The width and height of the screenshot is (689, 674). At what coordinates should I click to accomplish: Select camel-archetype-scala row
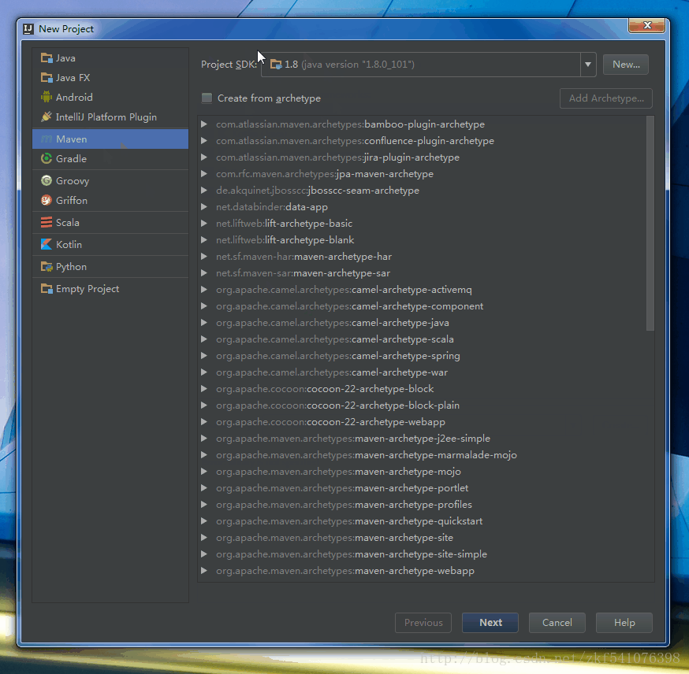point(422,339)
